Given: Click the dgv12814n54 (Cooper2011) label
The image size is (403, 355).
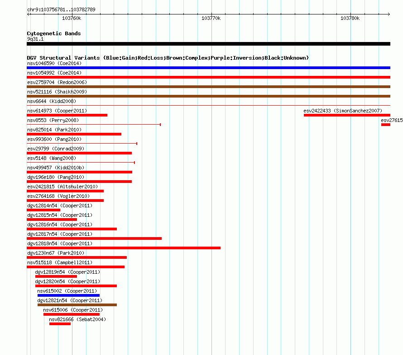Looking at the screenshot, I should (60, 206).
